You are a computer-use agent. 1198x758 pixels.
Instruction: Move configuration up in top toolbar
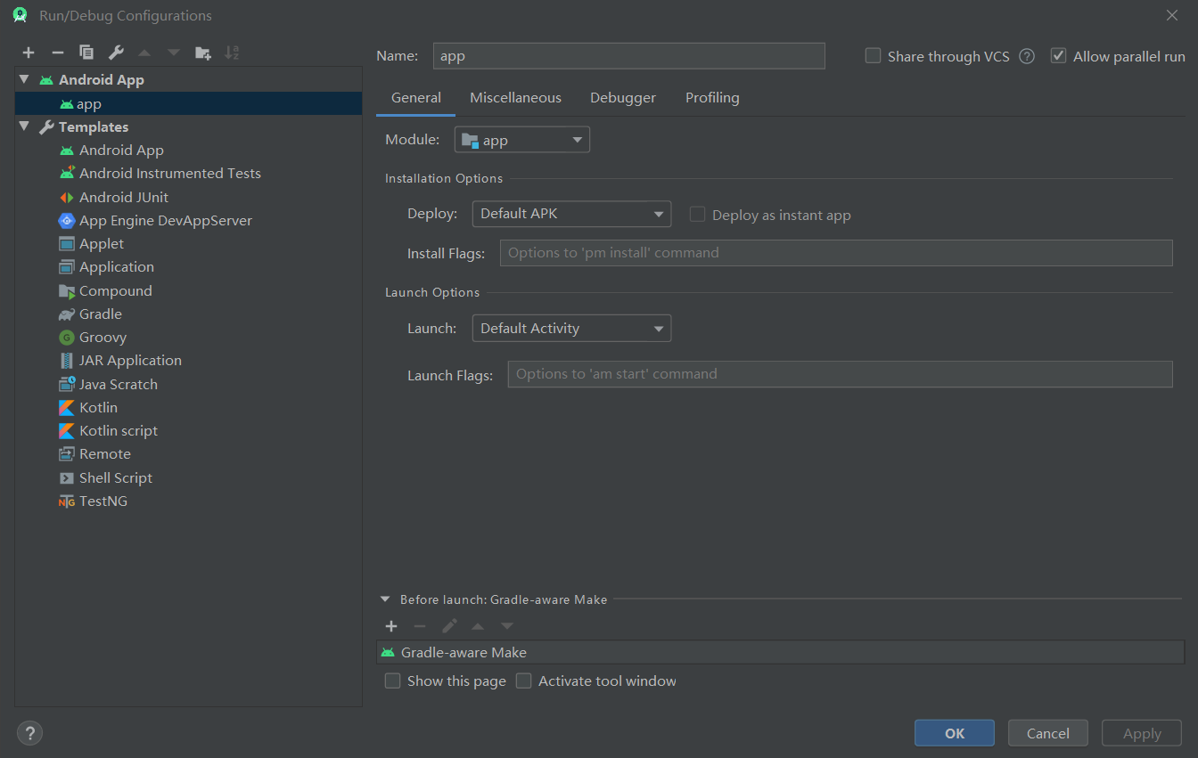144,53
